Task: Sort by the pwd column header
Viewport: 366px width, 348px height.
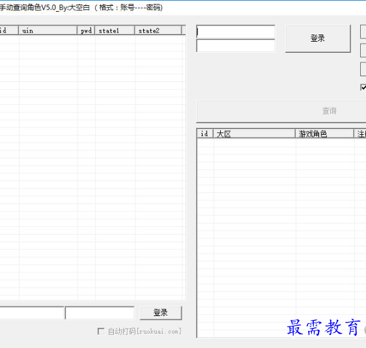Action: (x=86, y=31)
